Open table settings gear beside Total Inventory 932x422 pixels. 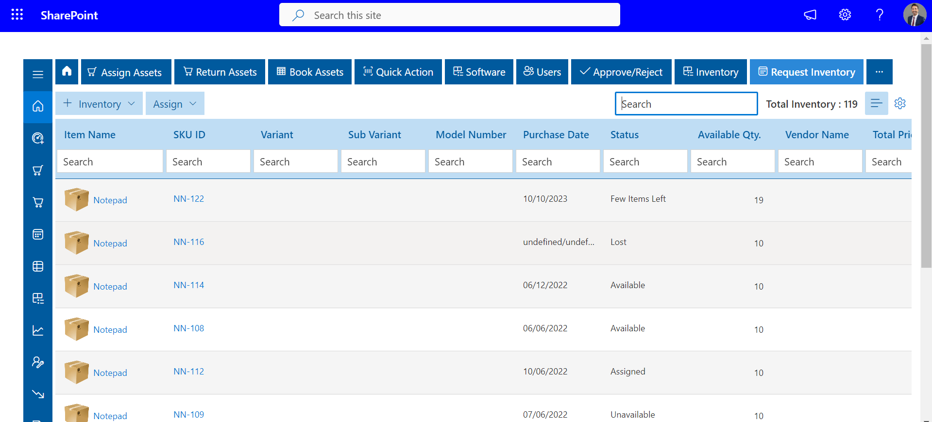click(900, 104)
